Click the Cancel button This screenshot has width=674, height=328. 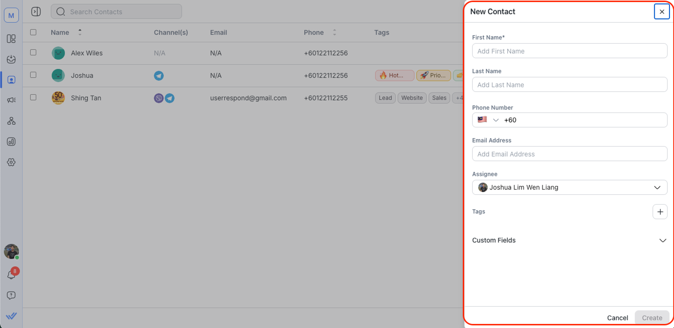coord(617,318)
